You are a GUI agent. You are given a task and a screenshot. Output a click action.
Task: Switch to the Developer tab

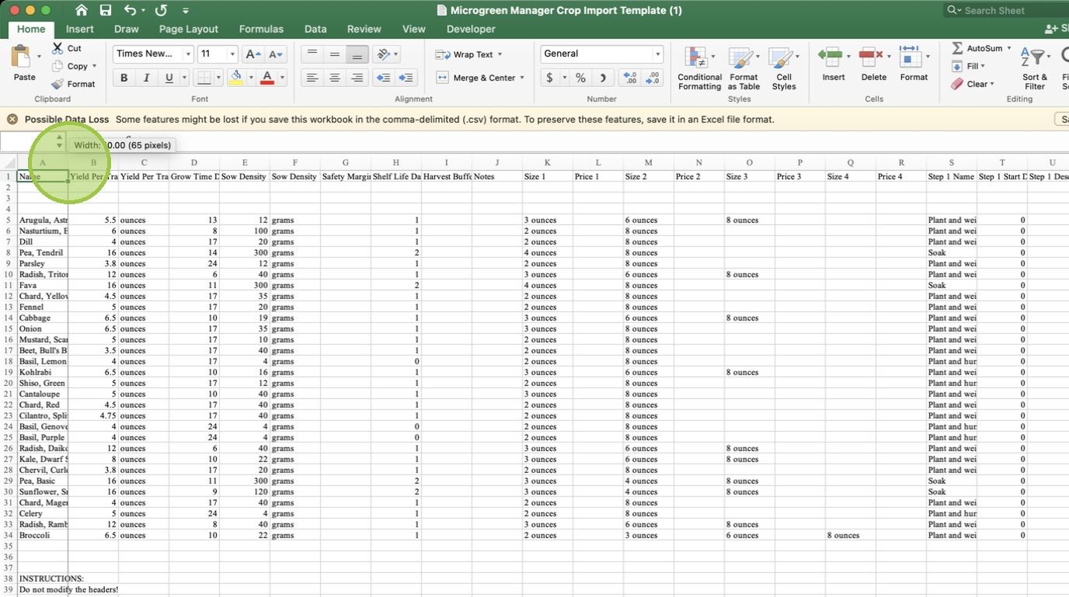point(471,29)
